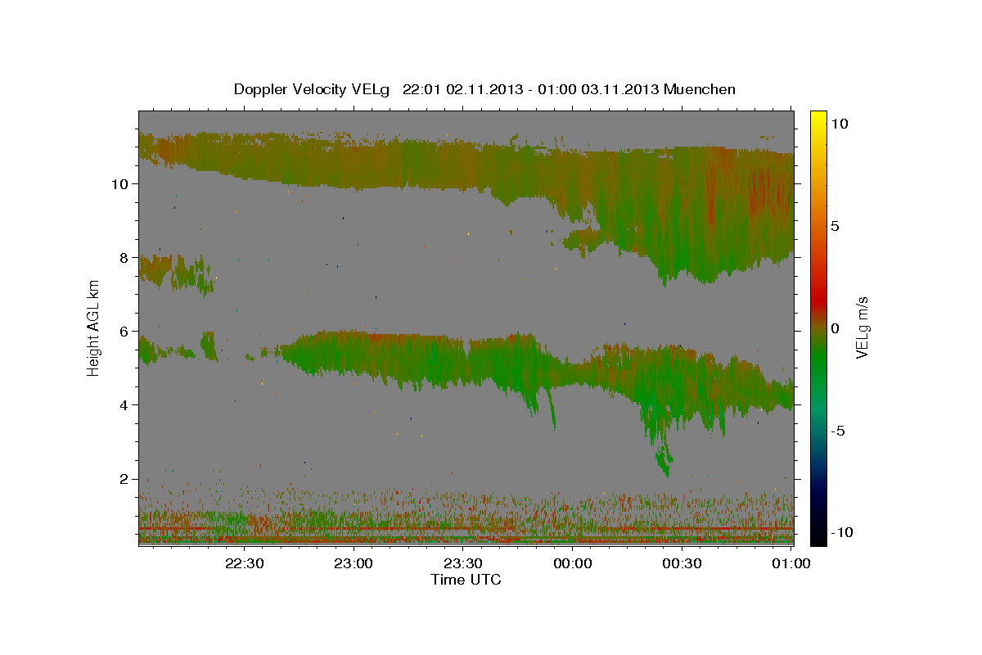The image size is (982, 655).
Task: Click the 'Muenchen' location in the title
Action: click(x=700, y=89)
